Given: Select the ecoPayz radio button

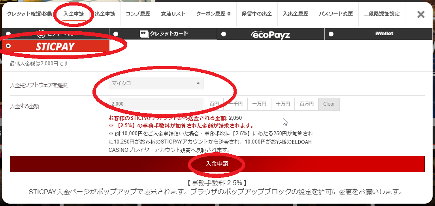Looking at the screenshot, I should coord(223,34).
